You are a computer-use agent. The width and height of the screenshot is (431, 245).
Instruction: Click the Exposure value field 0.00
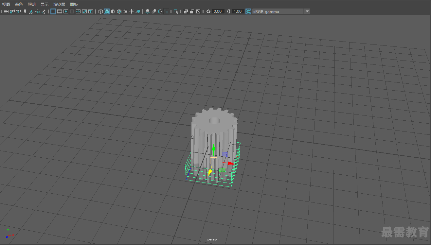218,11
